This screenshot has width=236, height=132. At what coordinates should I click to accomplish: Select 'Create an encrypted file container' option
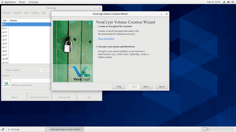point(97,26)
